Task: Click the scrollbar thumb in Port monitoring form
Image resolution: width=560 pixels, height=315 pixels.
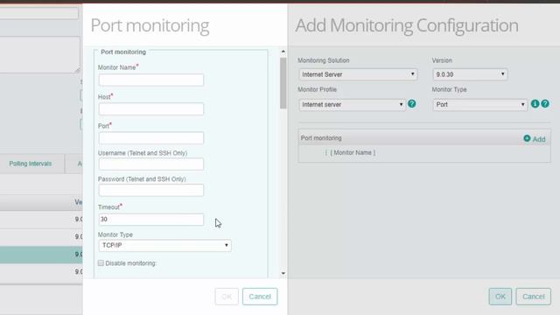Action: click(283, 83)
